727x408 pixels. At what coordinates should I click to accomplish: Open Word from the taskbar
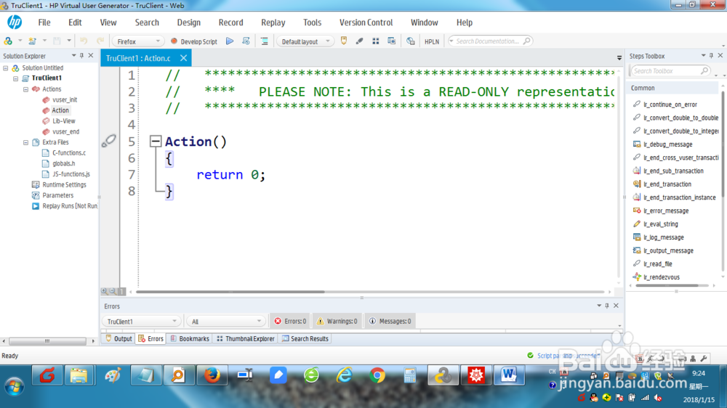click(509, 375)
